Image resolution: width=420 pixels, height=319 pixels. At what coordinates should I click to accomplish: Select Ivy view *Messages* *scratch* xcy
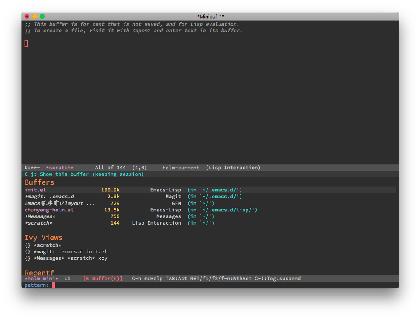[66, 258]
